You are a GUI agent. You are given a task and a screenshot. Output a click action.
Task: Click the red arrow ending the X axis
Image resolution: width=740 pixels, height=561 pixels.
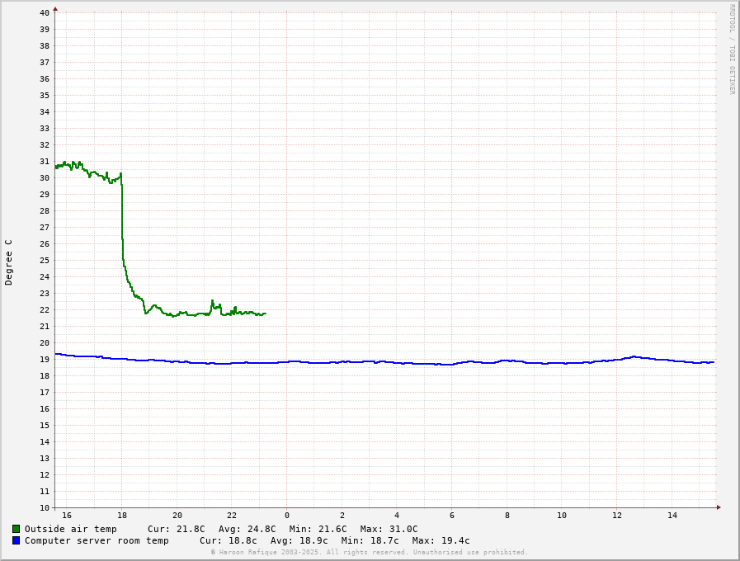point(719,507)
